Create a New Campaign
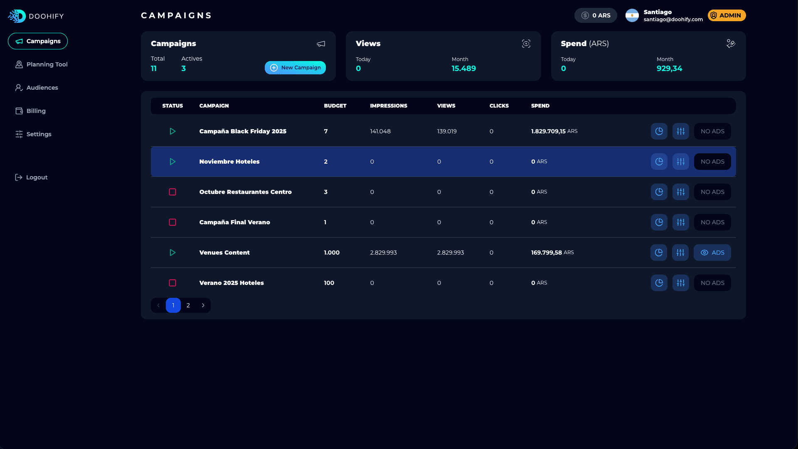This screenshot has height=449, width=798. (x=295, y=68)
